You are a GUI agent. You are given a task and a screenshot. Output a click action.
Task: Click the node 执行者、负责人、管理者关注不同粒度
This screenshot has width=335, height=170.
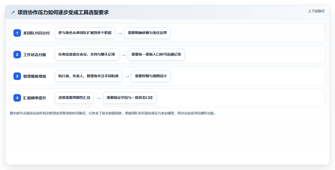[88, 76]
